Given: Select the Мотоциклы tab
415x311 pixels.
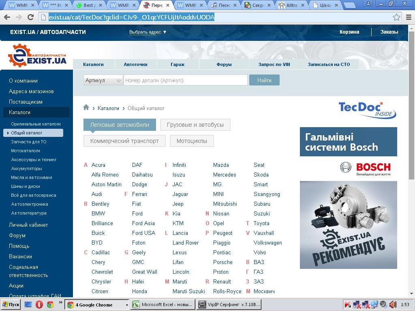Looking at the screenshot, I should pyautogui.click(x=192, y=141).
